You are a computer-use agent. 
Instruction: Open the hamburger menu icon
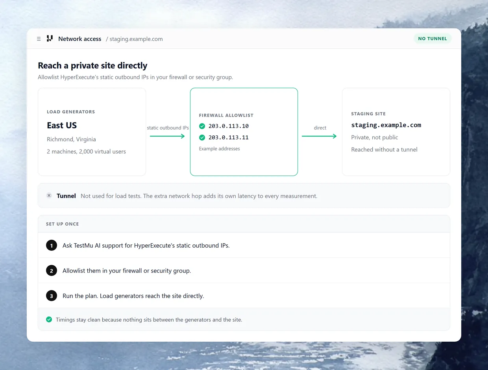point(39,39)
